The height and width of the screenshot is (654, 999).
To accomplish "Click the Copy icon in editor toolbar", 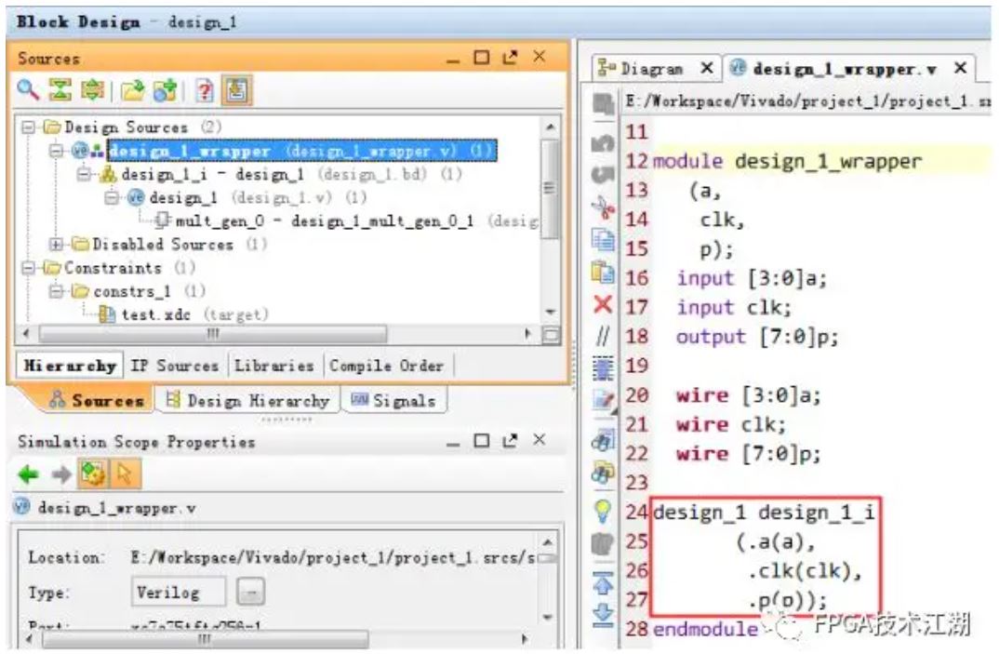I will pos(603,240).
